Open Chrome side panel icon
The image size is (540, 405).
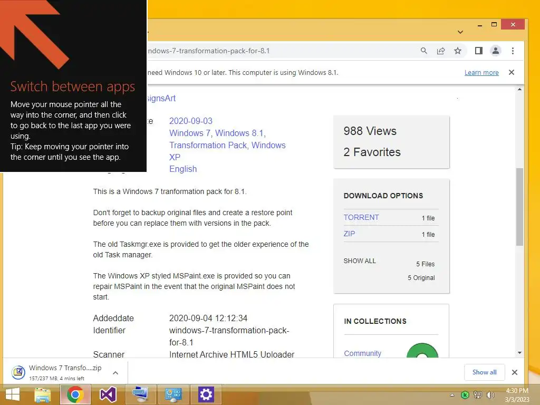pyautogui.click(x=479, y=51)
